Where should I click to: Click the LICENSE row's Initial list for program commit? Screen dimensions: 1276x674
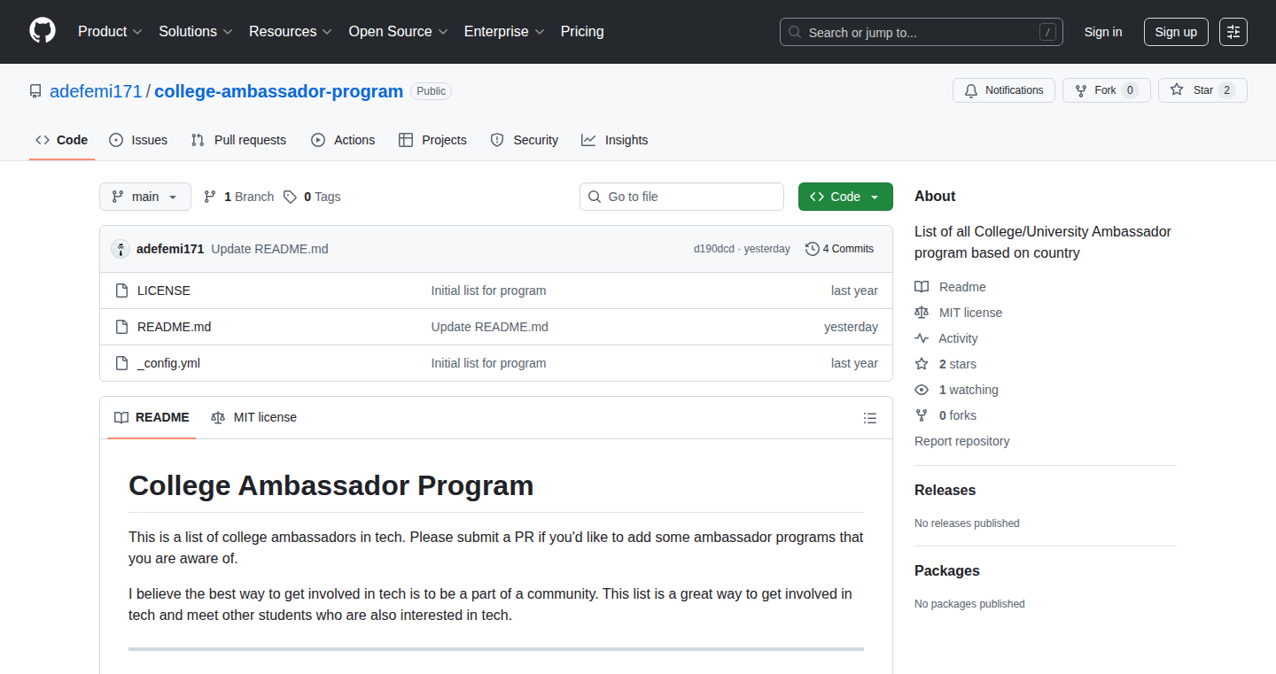point(489,291)
